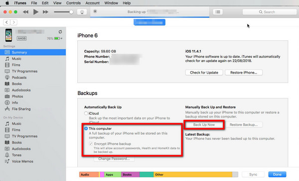Open the Apple menu
The height and width of the screenshot is (181, 299).
pos(7,3)
